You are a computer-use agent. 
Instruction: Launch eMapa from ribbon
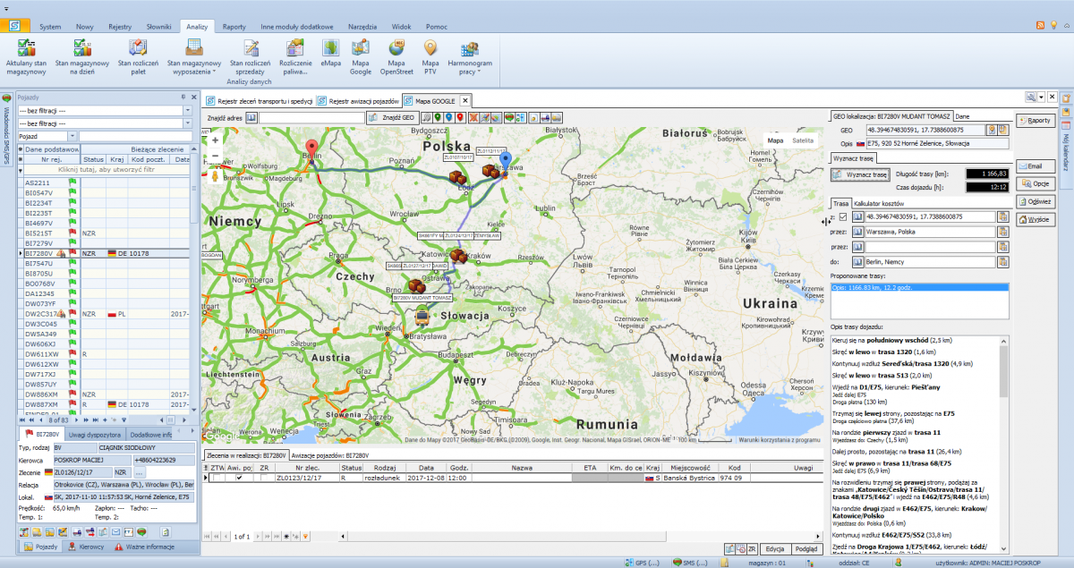click(331, 52)
